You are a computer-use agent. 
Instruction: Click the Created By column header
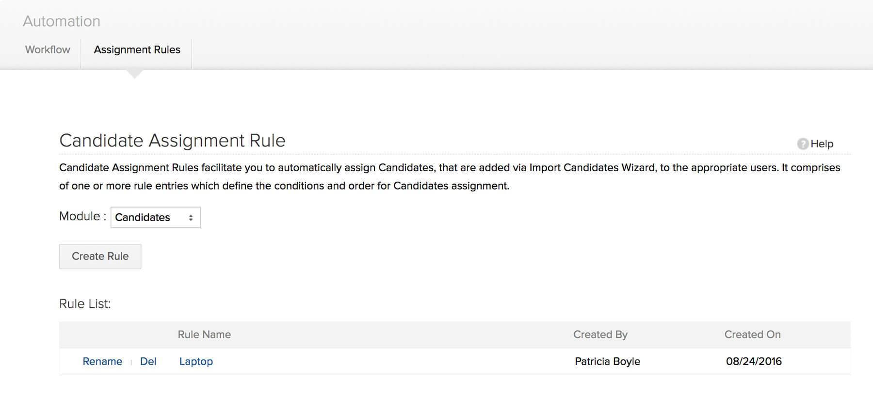pyautogui.click(x=600, y=335)
